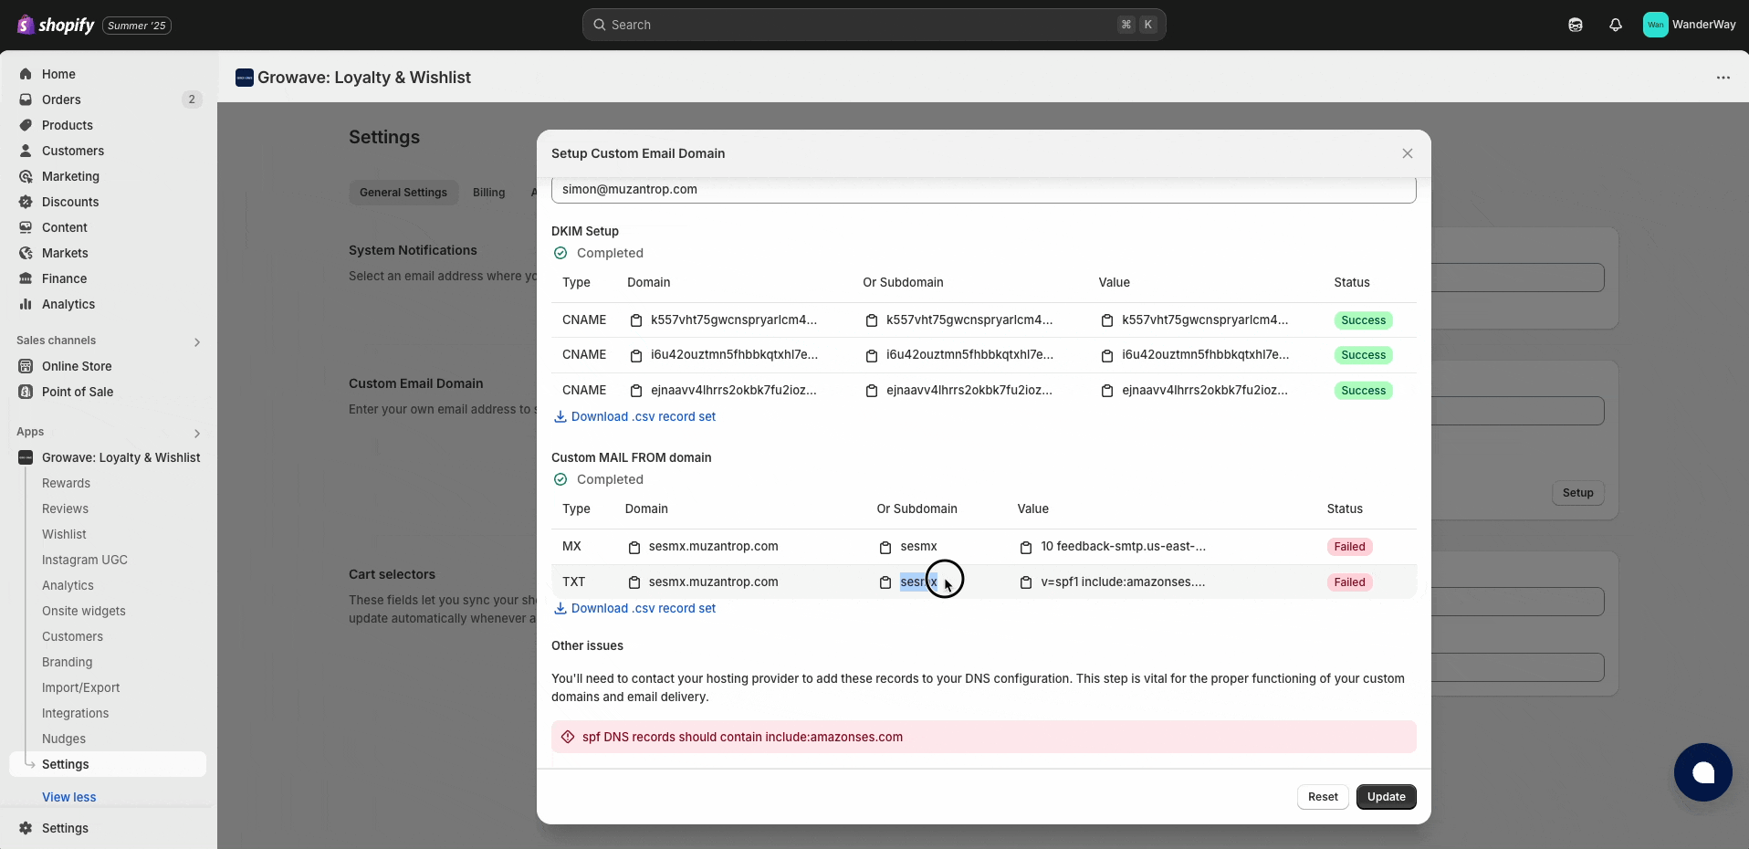Image resolution: width=1749 pixels, height=849 pixels.
Task: Copy subdomain of k557vht CNAME row
Action: pyautogui.click(x=872, y=320)
